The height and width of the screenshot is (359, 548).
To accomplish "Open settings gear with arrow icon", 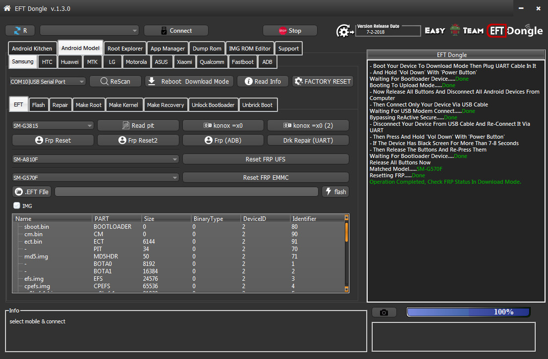I will [344, 31].
